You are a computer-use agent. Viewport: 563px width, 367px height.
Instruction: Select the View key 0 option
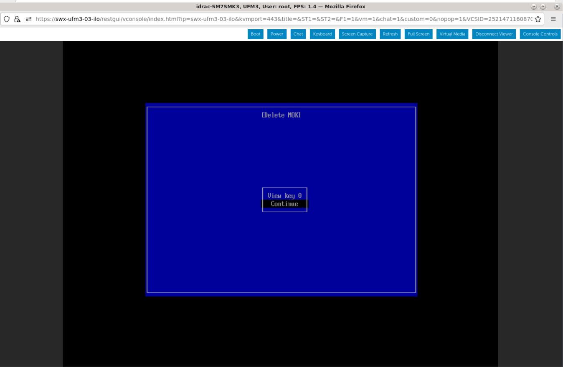pyautogui.click(x=284, y=195)
